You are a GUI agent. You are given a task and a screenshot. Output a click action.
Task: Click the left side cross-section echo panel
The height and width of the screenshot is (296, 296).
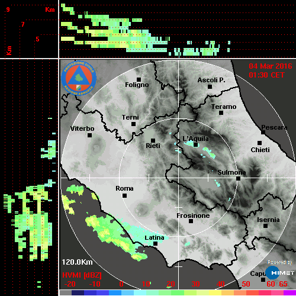coord(29,178)
